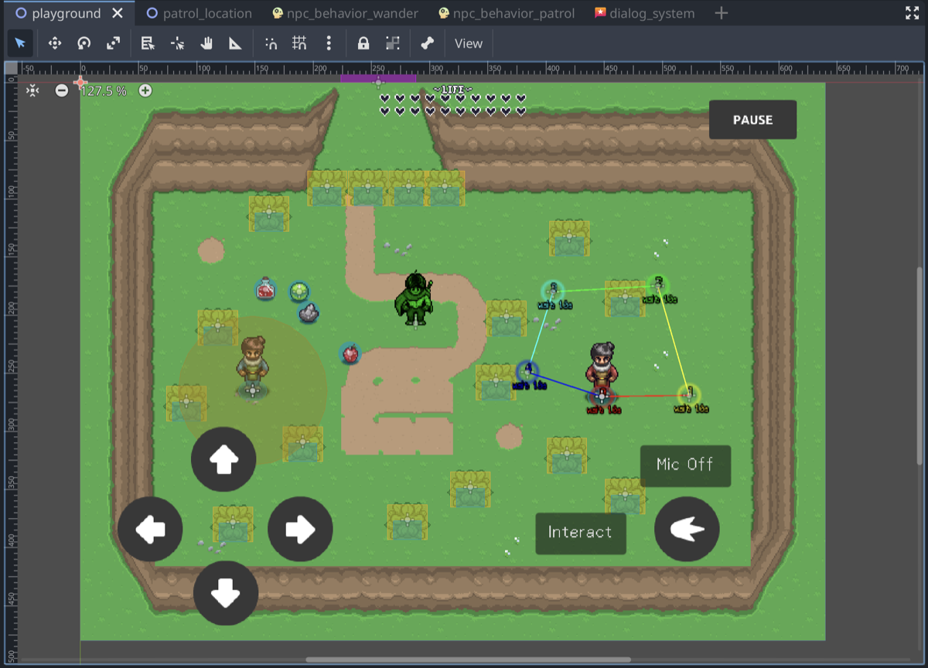Select the brown-haired NPC in wander circle

click(x=253, y=365)
